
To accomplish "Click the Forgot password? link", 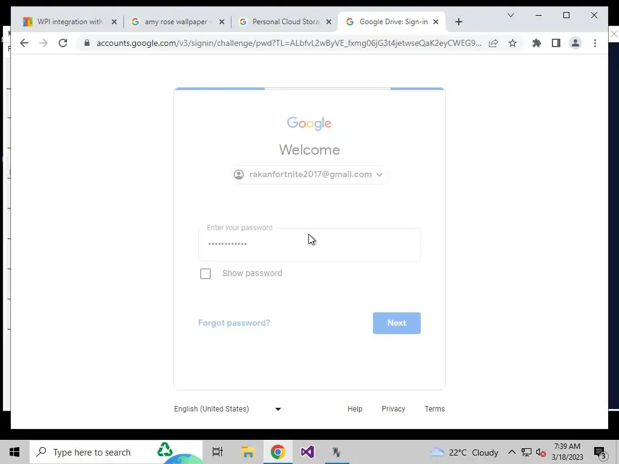I will [x=234, y=323].
